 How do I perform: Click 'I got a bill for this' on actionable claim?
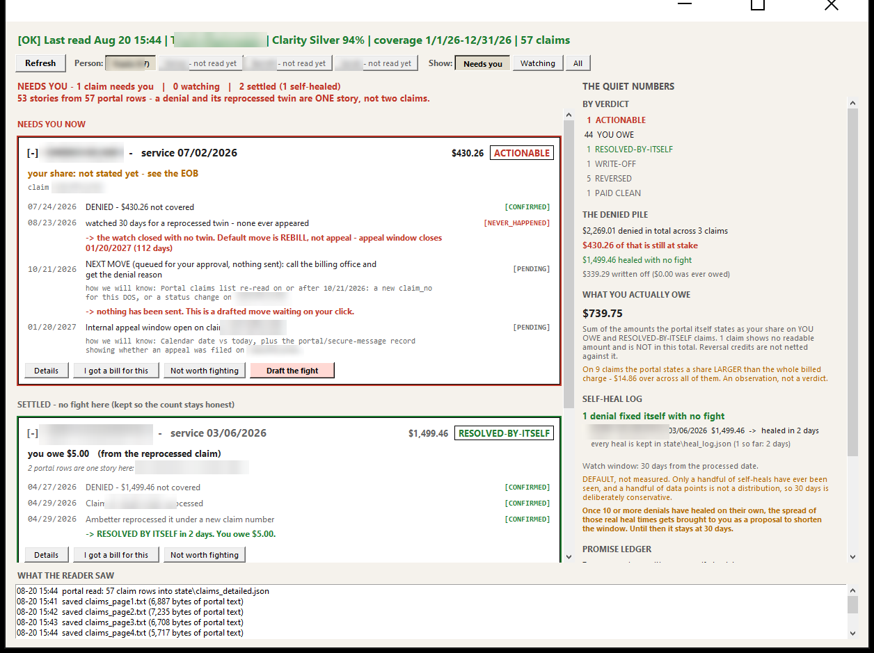116,371
